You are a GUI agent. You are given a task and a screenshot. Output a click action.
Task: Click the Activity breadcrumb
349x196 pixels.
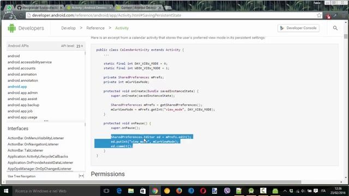coord(122,28)
